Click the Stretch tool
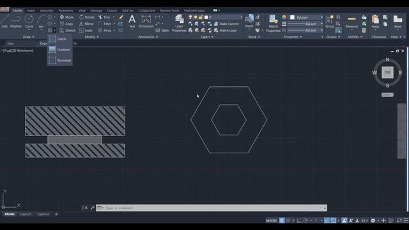 point(67,31)
